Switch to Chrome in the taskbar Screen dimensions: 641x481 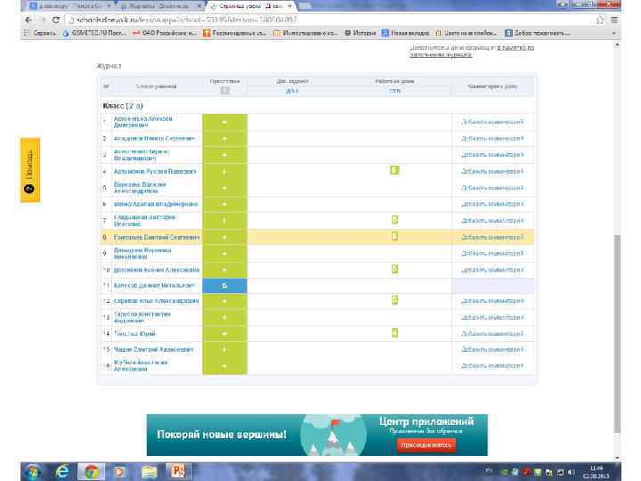coord(91,472)
